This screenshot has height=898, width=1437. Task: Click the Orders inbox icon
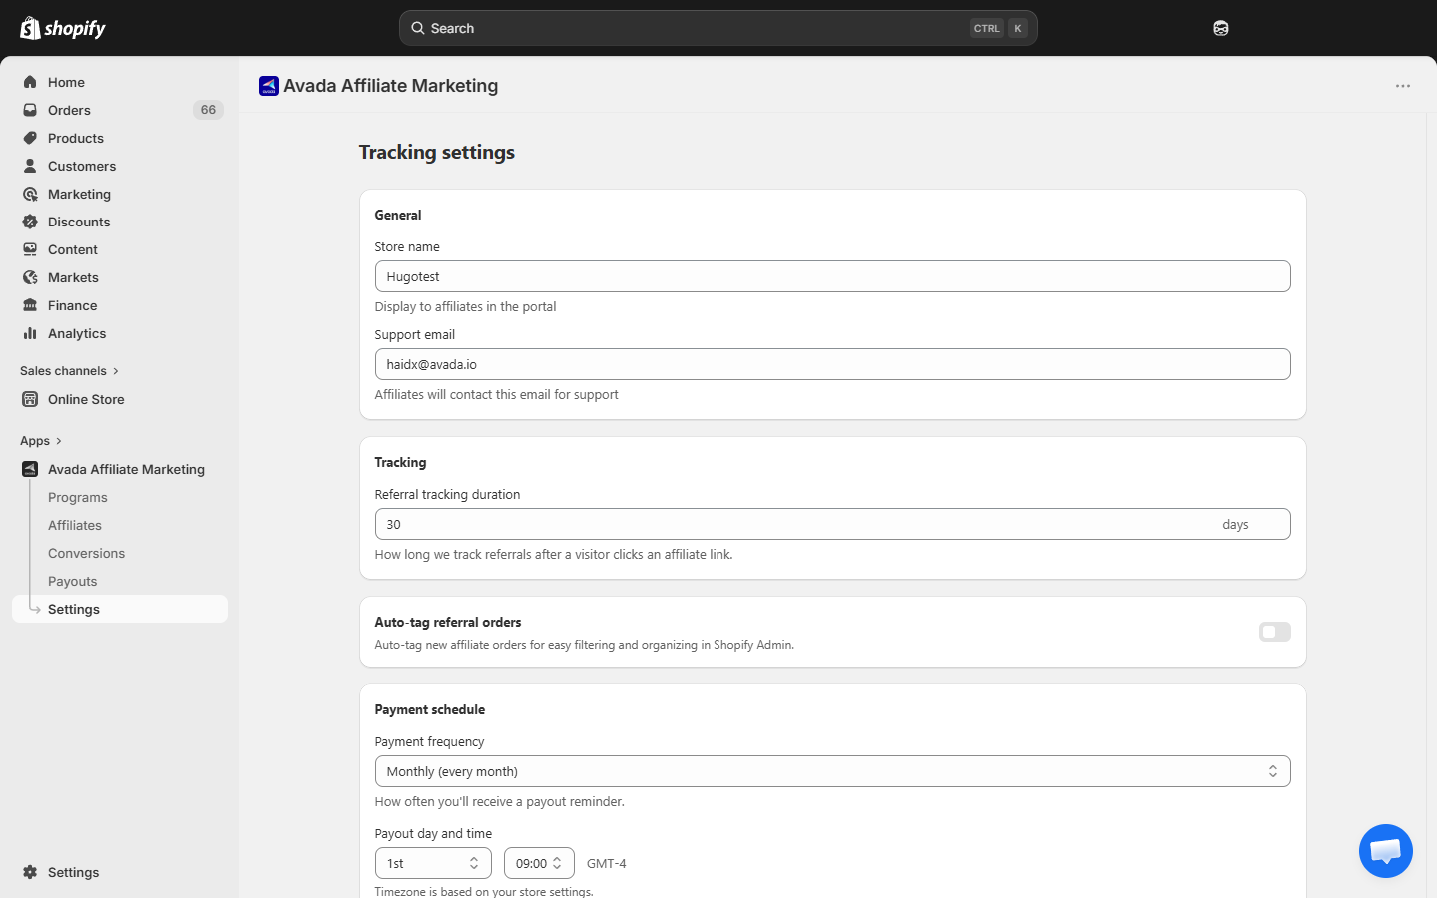pyautogui.click(x=30, y=110)
